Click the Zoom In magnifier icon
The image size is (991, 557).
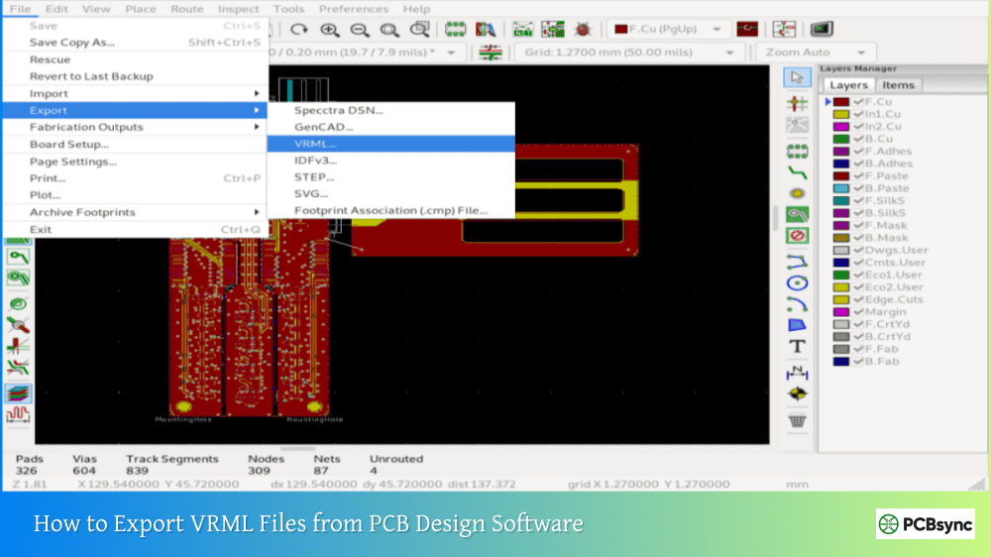[x=329, y=29]
